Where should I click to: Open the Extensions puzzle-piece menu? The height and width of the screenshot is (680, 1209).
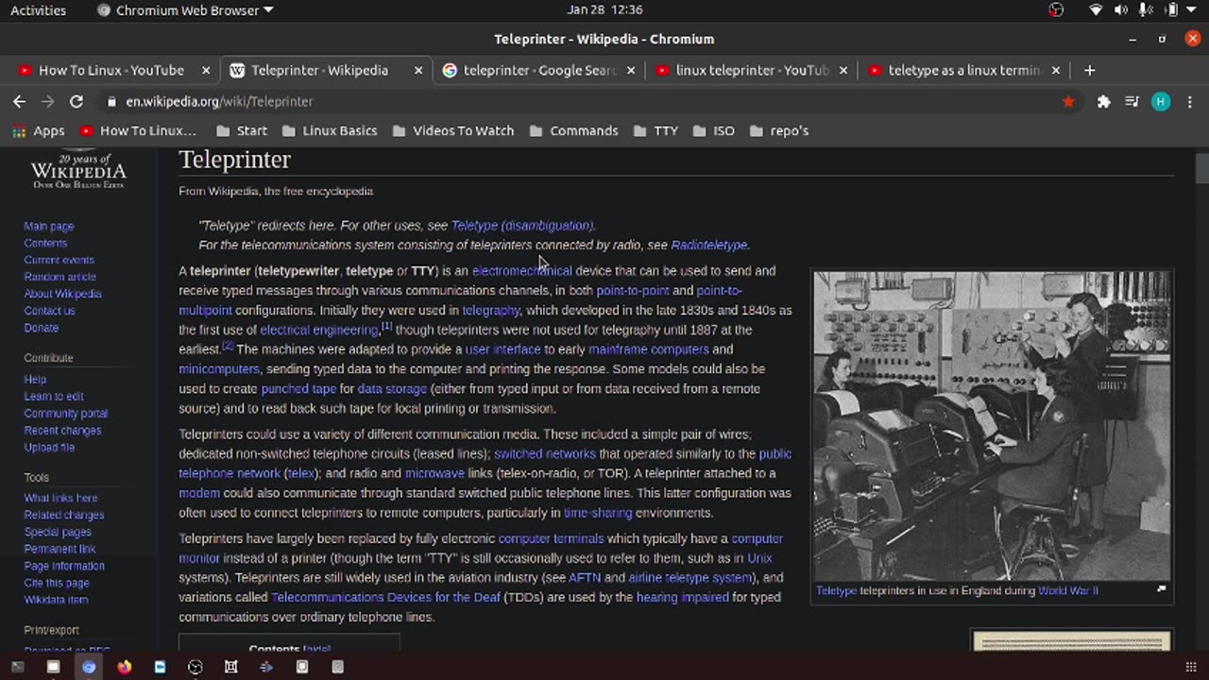[x=1103, y=101]
